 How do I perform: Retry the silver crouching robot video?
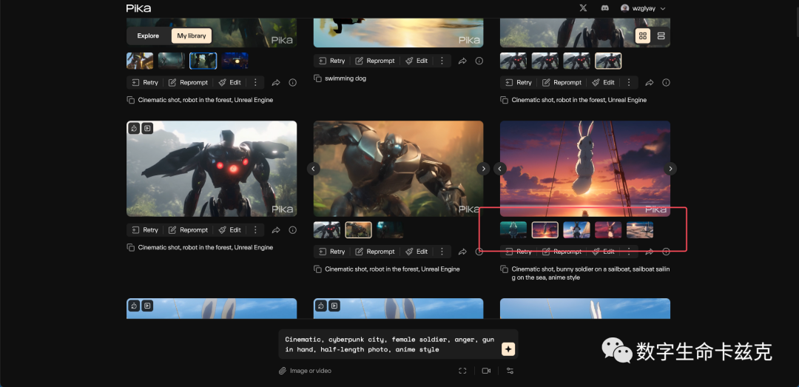pyautogui.click(x=331, y=252)
